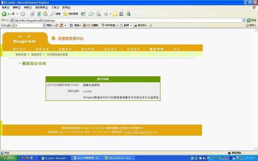Switch to Yahoo news taskbar window
258x161 pixels.
tap(87, 158)
